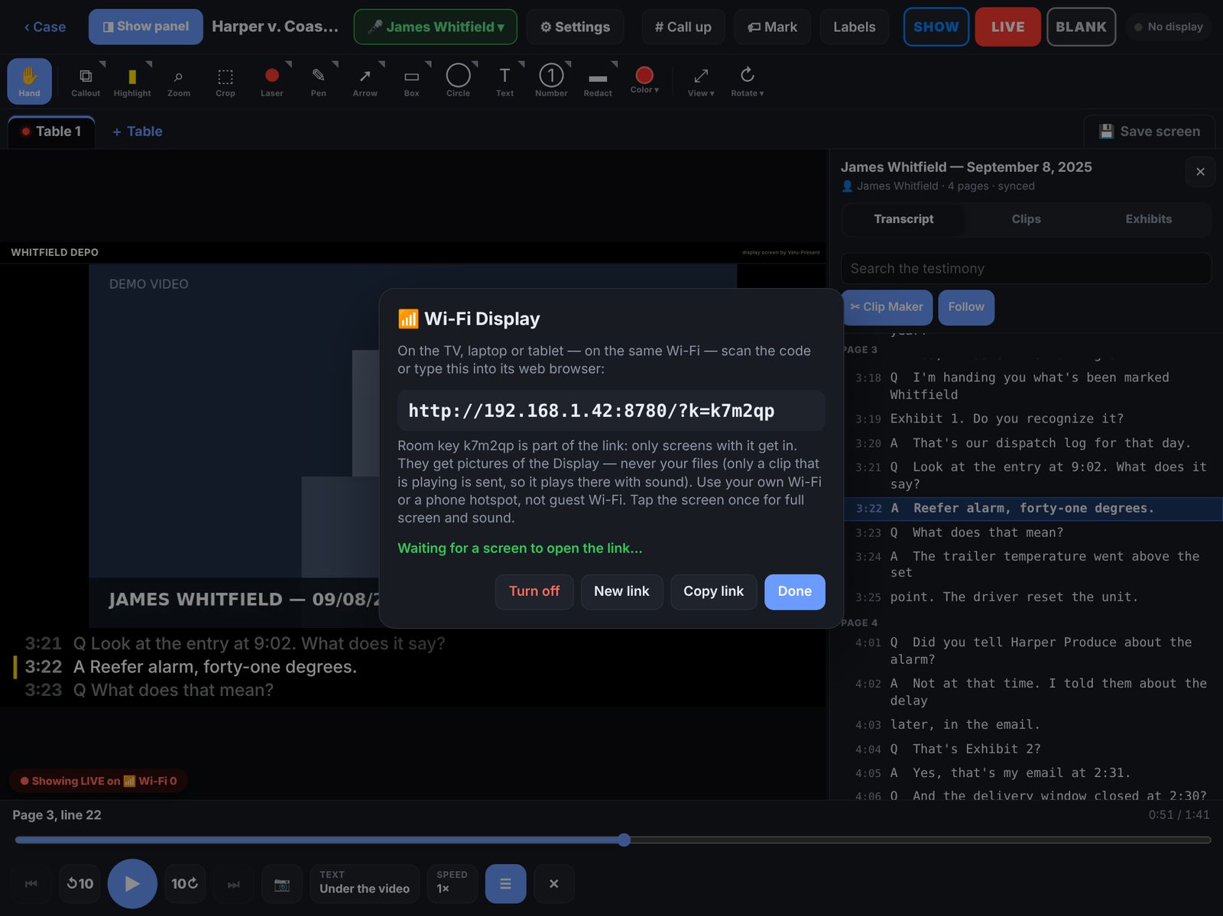Viewport: 1223px width, 916px height.
Task: Play the deposition video
Action: (132, 884)
